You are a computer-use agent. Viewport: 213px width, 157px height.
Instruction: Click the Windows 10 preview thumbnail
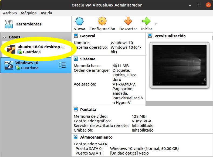[180, 65]
